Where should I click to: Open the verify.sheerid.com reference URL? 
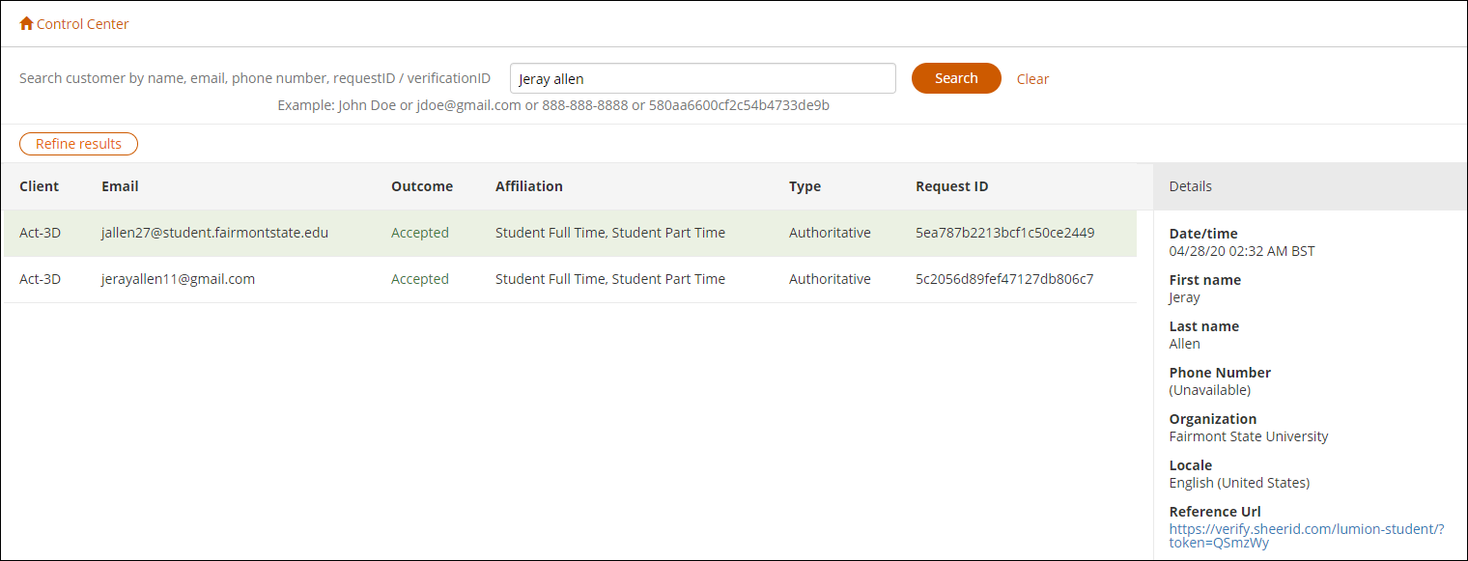tap(1306, 536)
